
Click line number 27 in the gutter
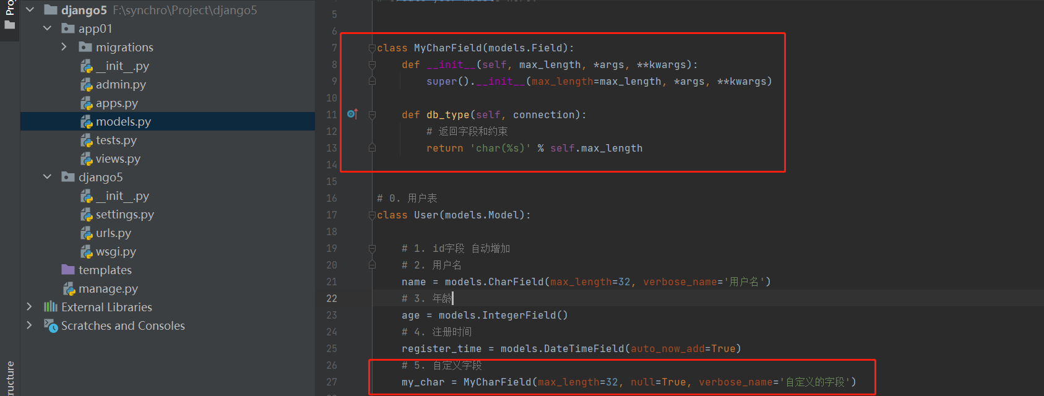tap(332, 382)
